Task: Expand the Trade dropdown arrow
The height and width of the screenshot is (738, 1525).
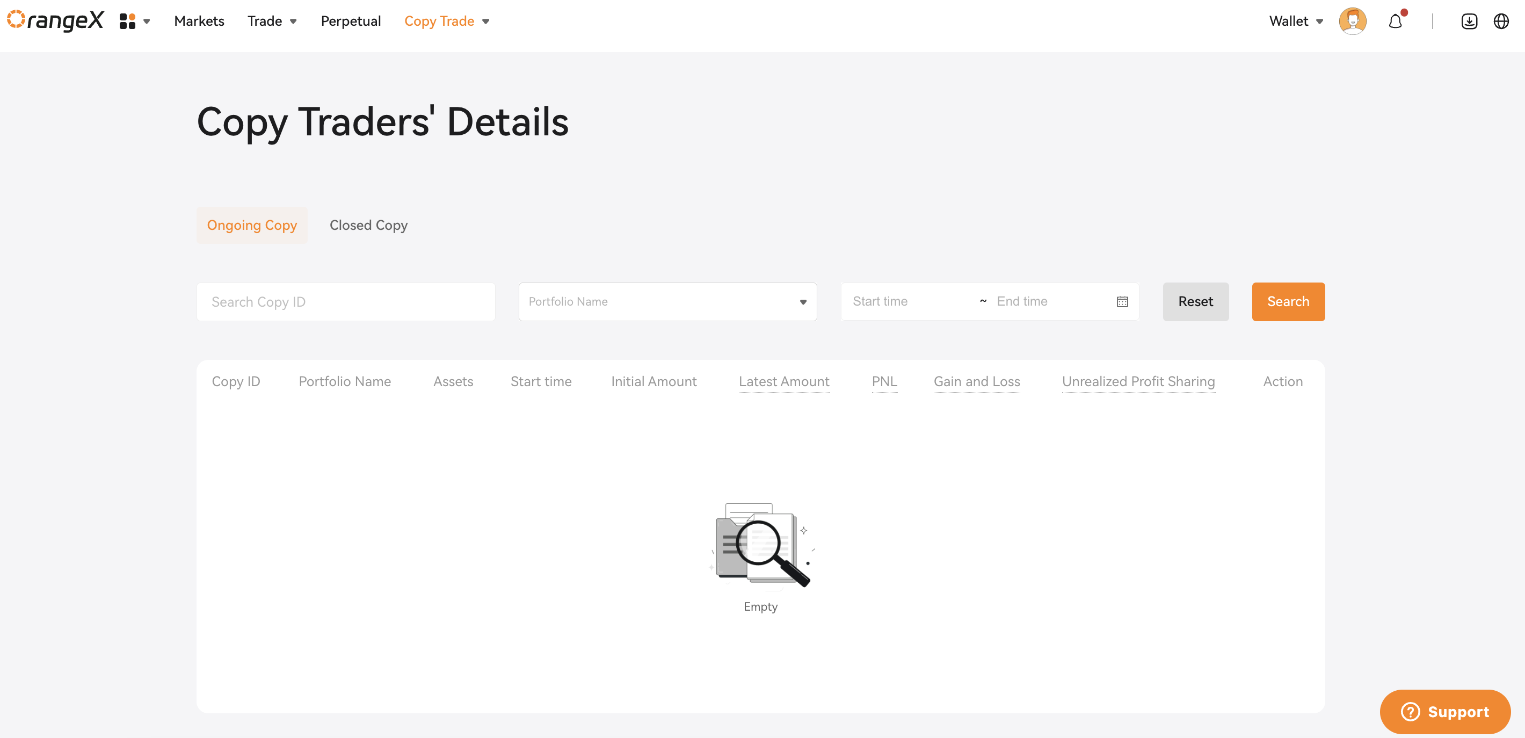Action: click(x=293, y=22)
